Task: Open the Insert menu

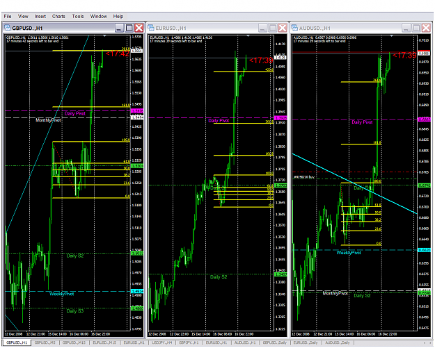Action: [40, 17]
